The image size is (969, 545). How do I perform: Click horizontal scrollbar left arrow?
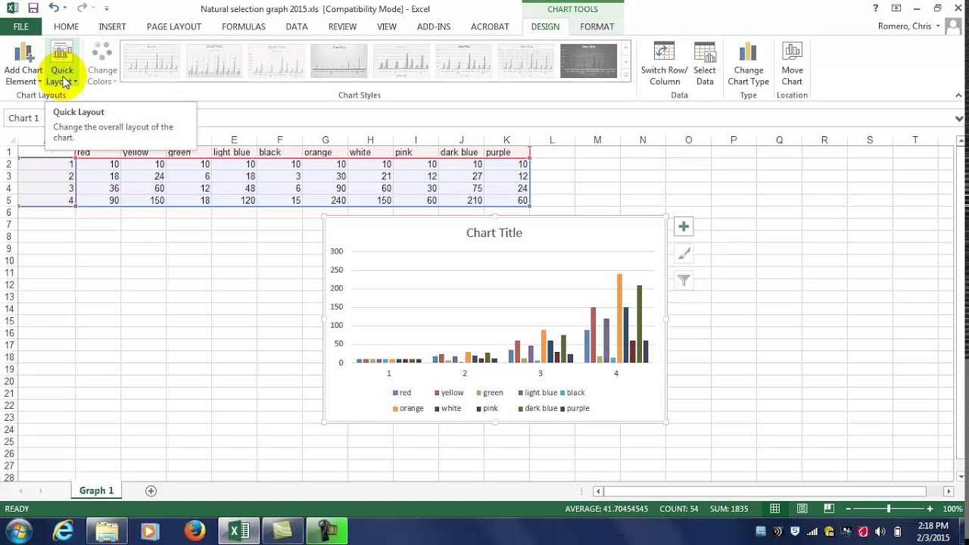click(598, 491)
